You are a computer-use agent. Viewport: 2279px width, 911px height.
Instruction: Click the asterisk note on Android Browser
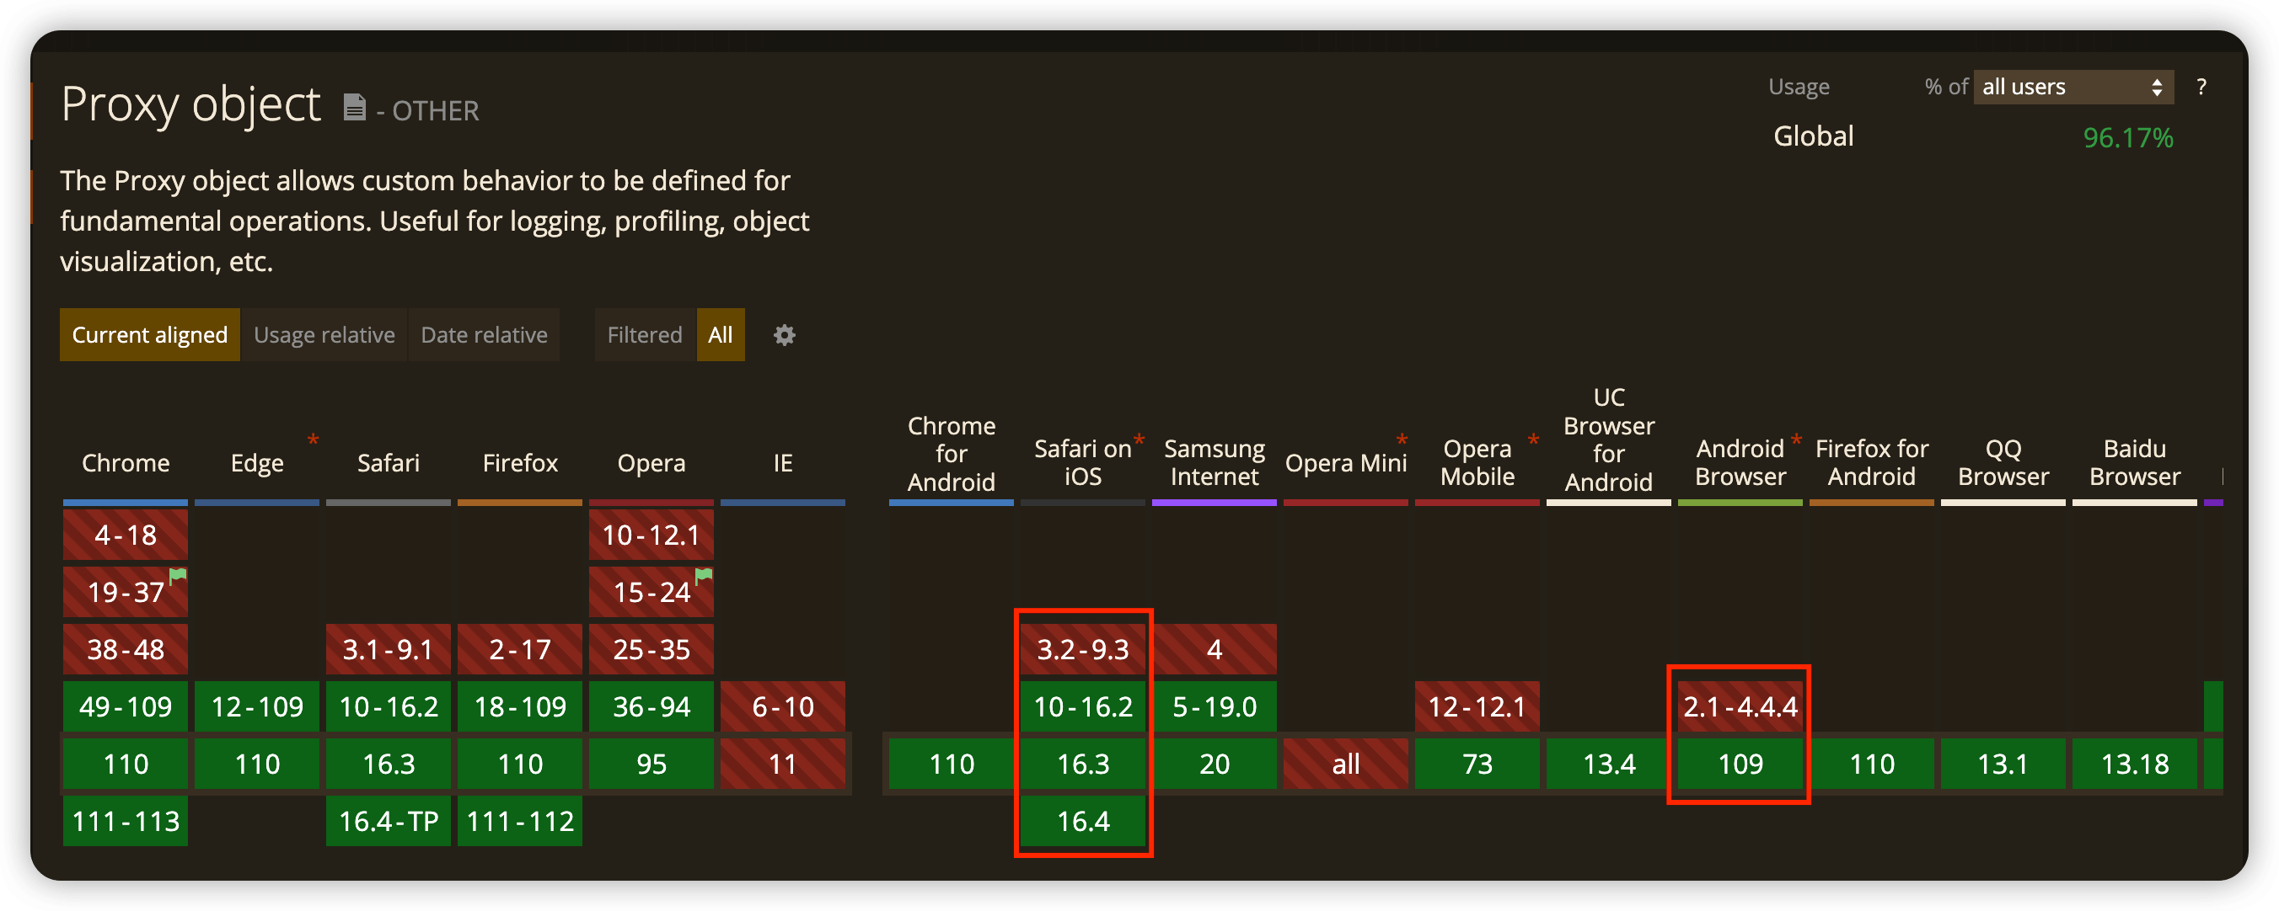point(1796,440)
